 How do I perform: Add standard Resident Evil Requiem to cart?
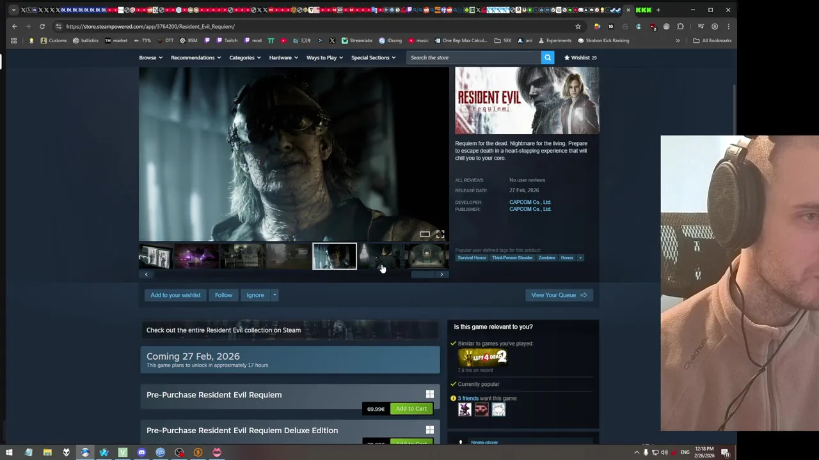pyautogui.click(x=411, y=409)
